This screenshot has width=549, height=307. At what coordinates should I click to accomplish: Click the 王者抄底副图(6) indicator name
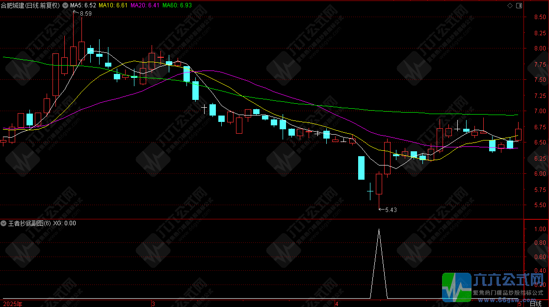click(x=29, y=223)
